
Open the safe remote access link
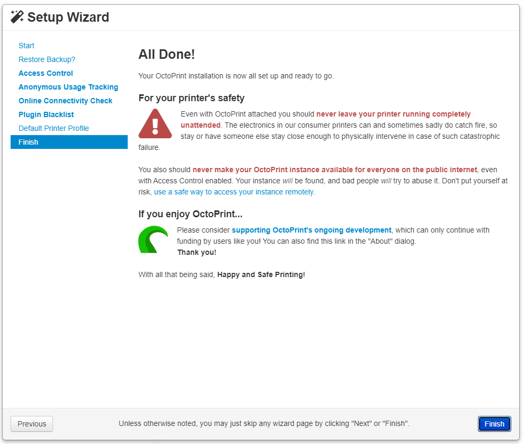[x=234, y=192]
